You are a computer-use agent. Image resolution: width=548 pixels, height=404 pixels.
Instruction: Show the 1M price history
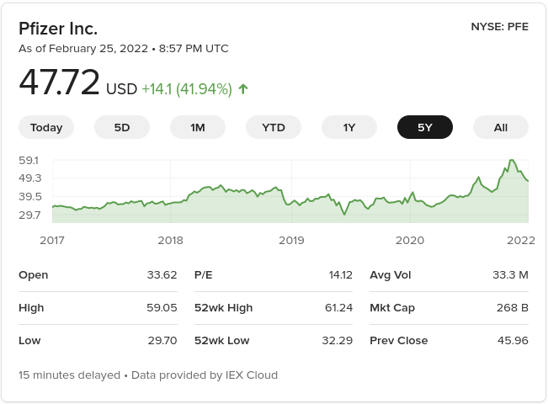coord(198,127)
